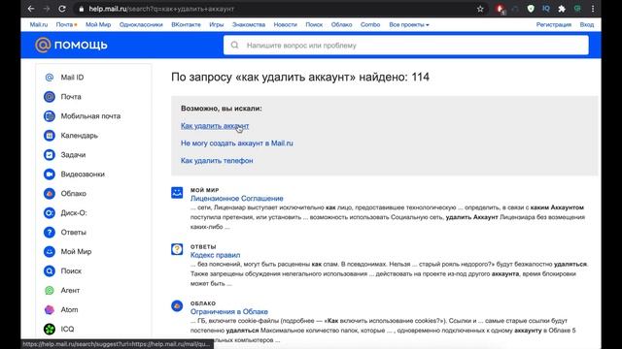Image resolution: width=622 pixels, height=349 pixels.
Task: Click the ICQ flower icon
Action: coord(50,329)
